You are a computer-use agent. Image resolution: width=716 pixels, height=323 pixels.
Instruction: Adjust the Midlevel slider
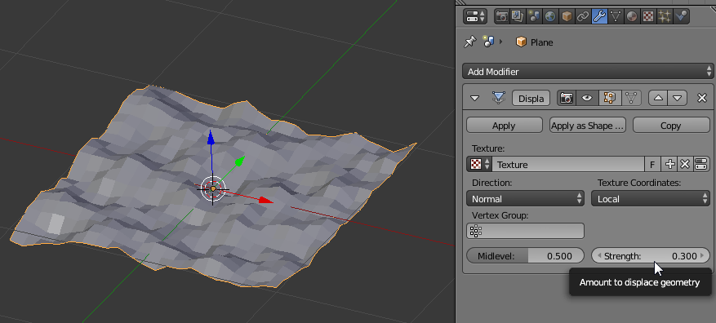(x=525, y=255)
